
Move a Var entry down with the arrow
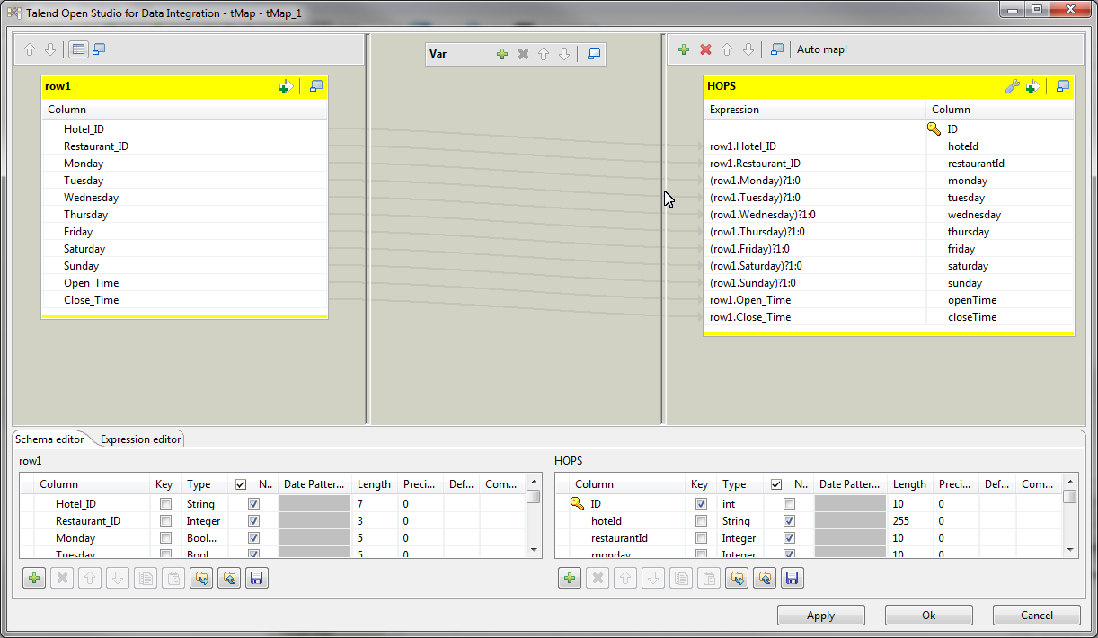coord(564,54)
